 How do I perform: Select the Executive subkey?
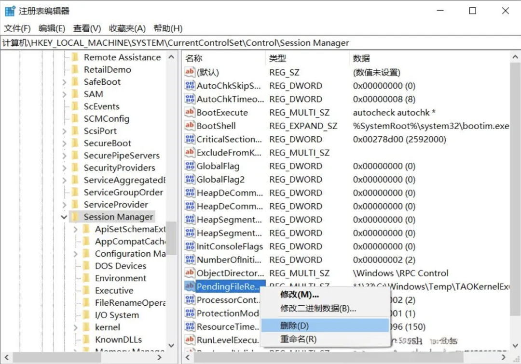click(114, 290)
